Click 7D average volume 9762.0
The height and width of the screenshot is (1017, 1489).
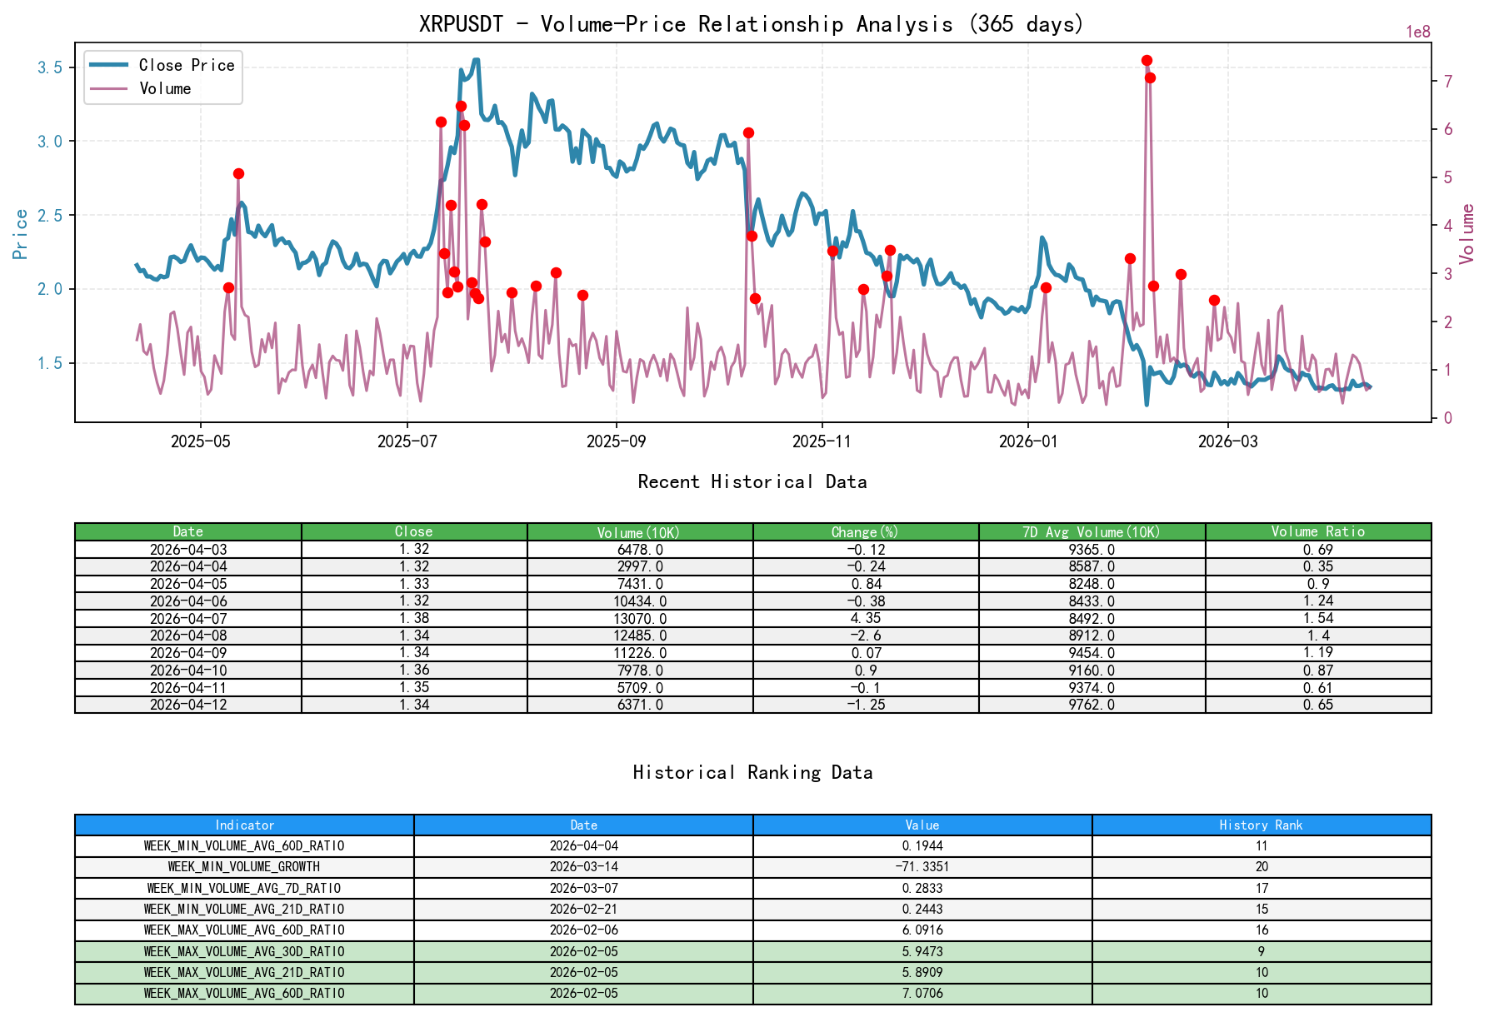pos(1092,705)
